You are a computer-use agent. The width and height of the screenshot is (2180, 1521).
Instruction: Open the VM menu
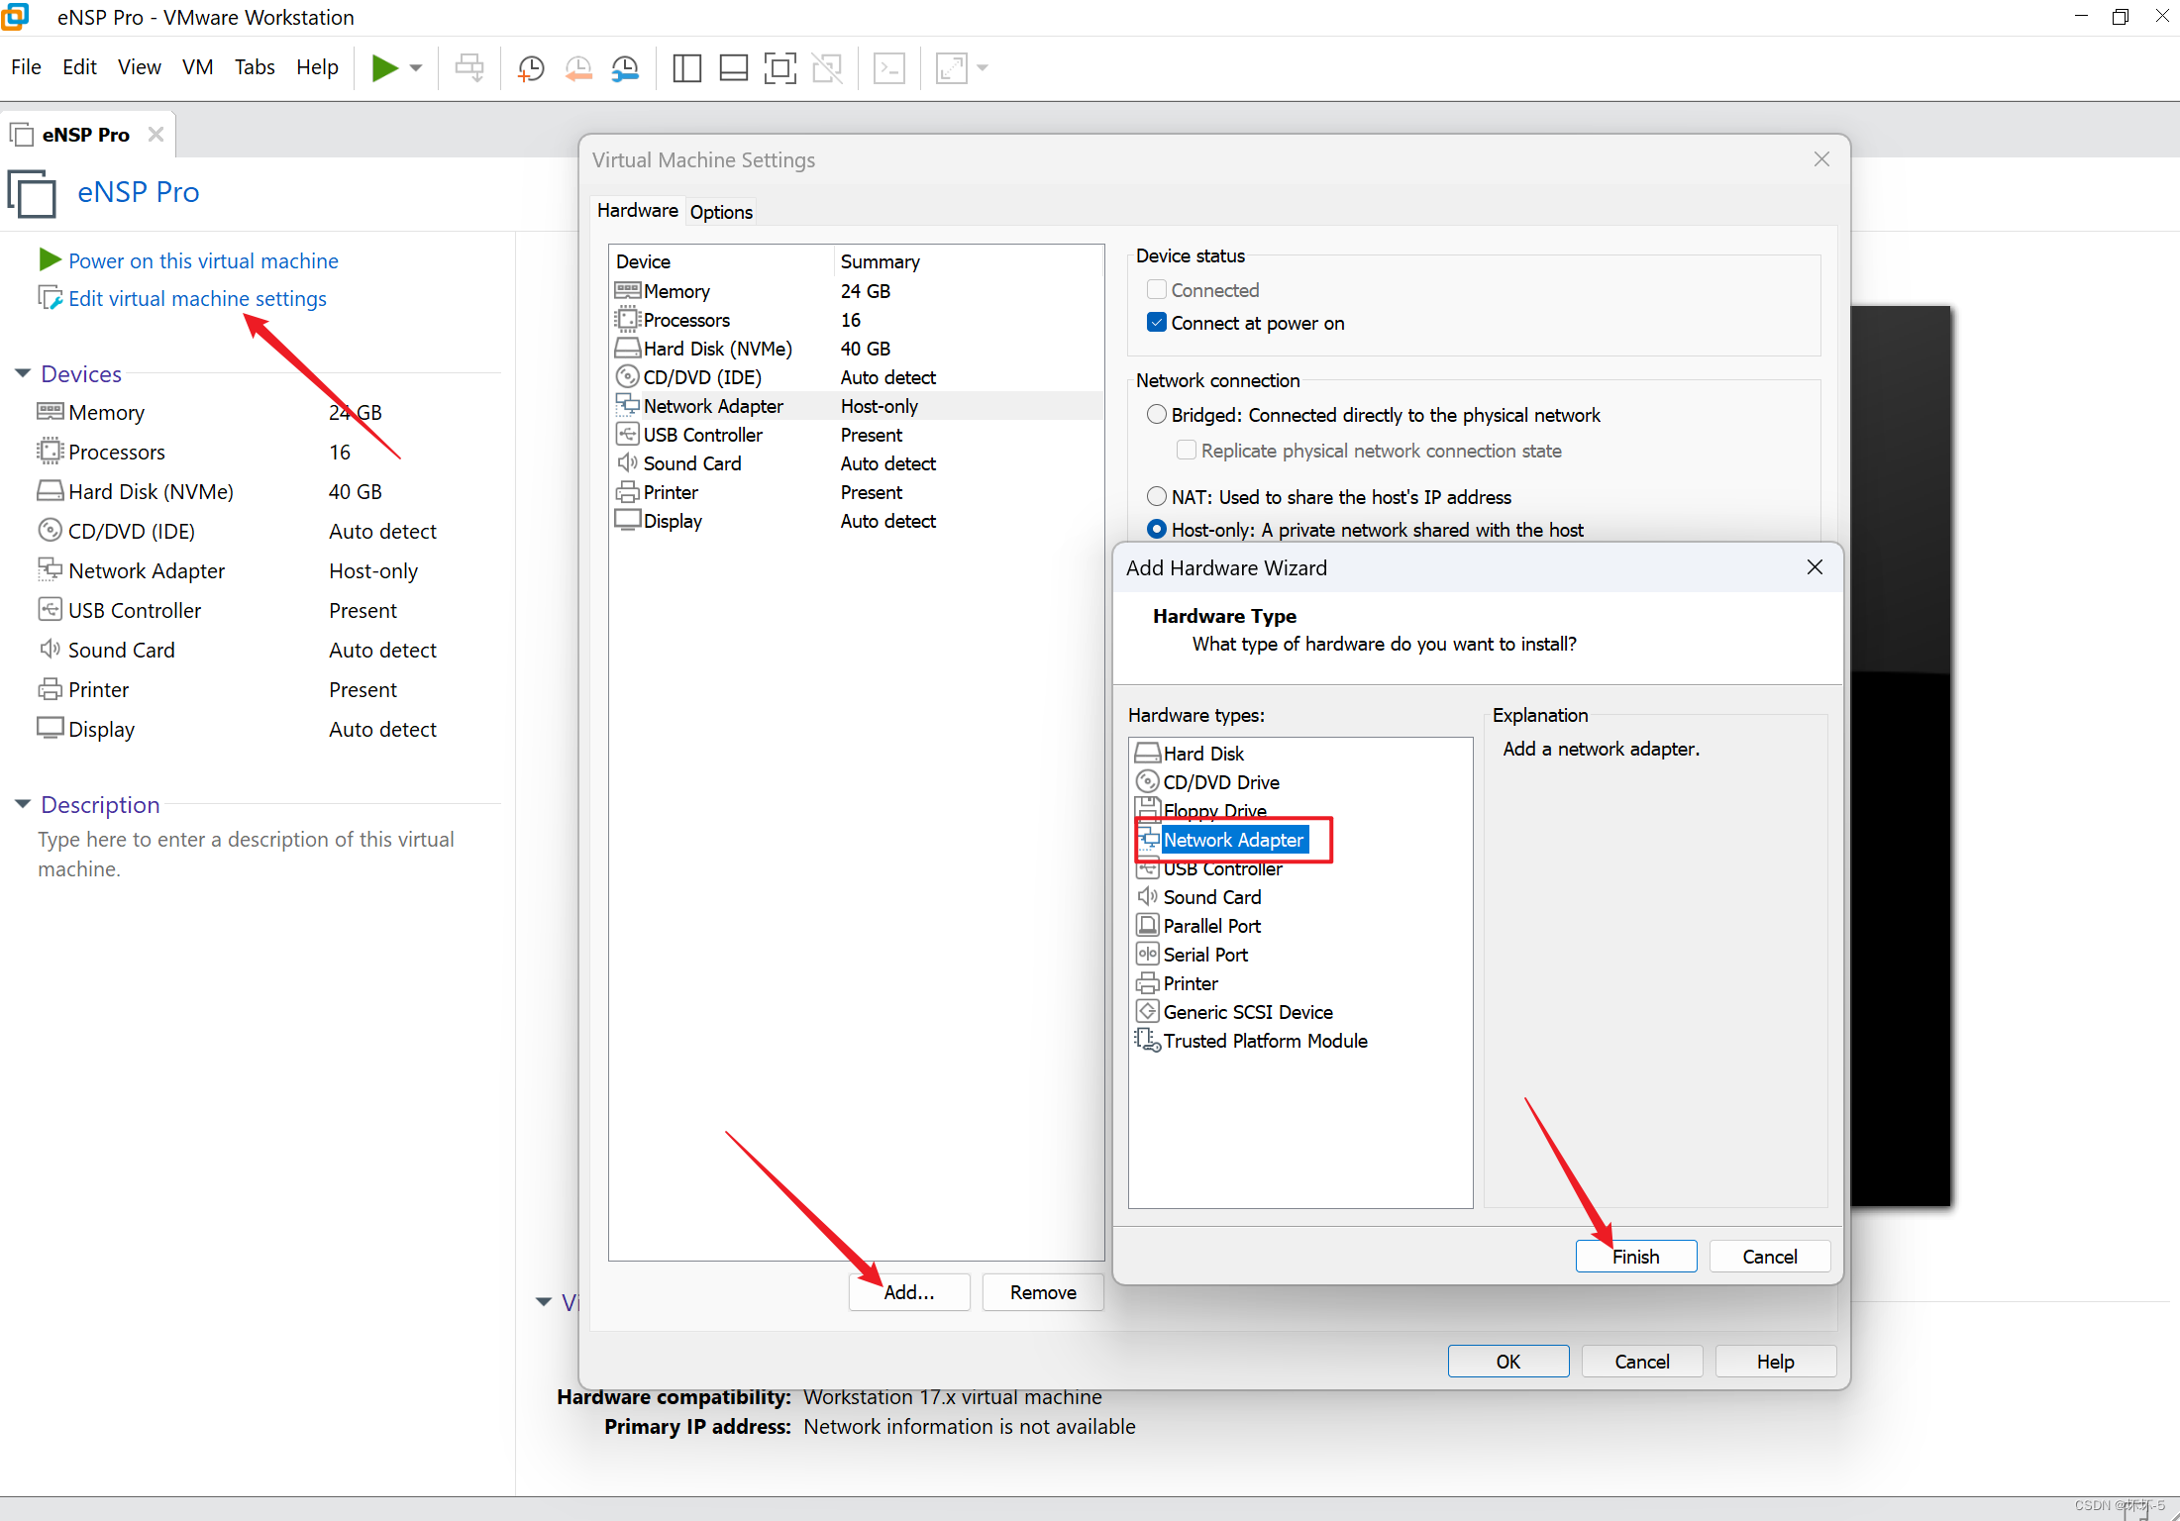click(197, 66)
